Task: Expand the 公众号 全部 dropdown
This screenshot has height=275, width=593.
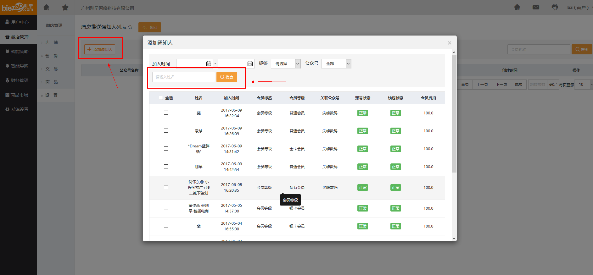Action: pos(336,64)
